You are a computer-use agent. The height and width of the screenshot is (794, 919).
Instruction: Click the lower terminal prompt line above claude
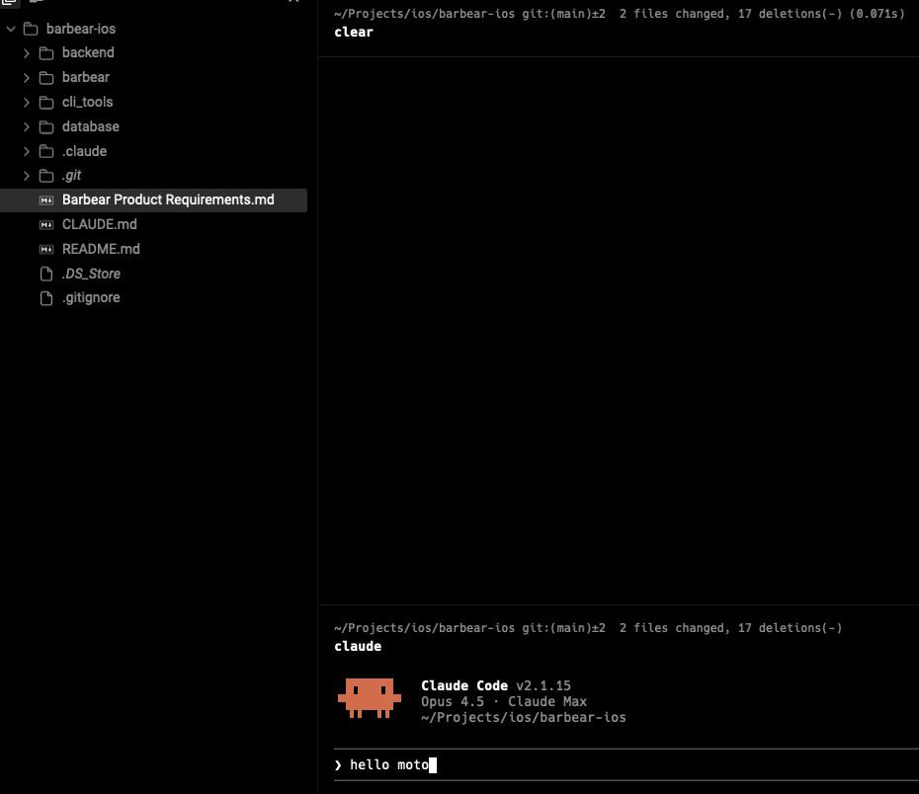pyautogui.click(x=588, y=628)
